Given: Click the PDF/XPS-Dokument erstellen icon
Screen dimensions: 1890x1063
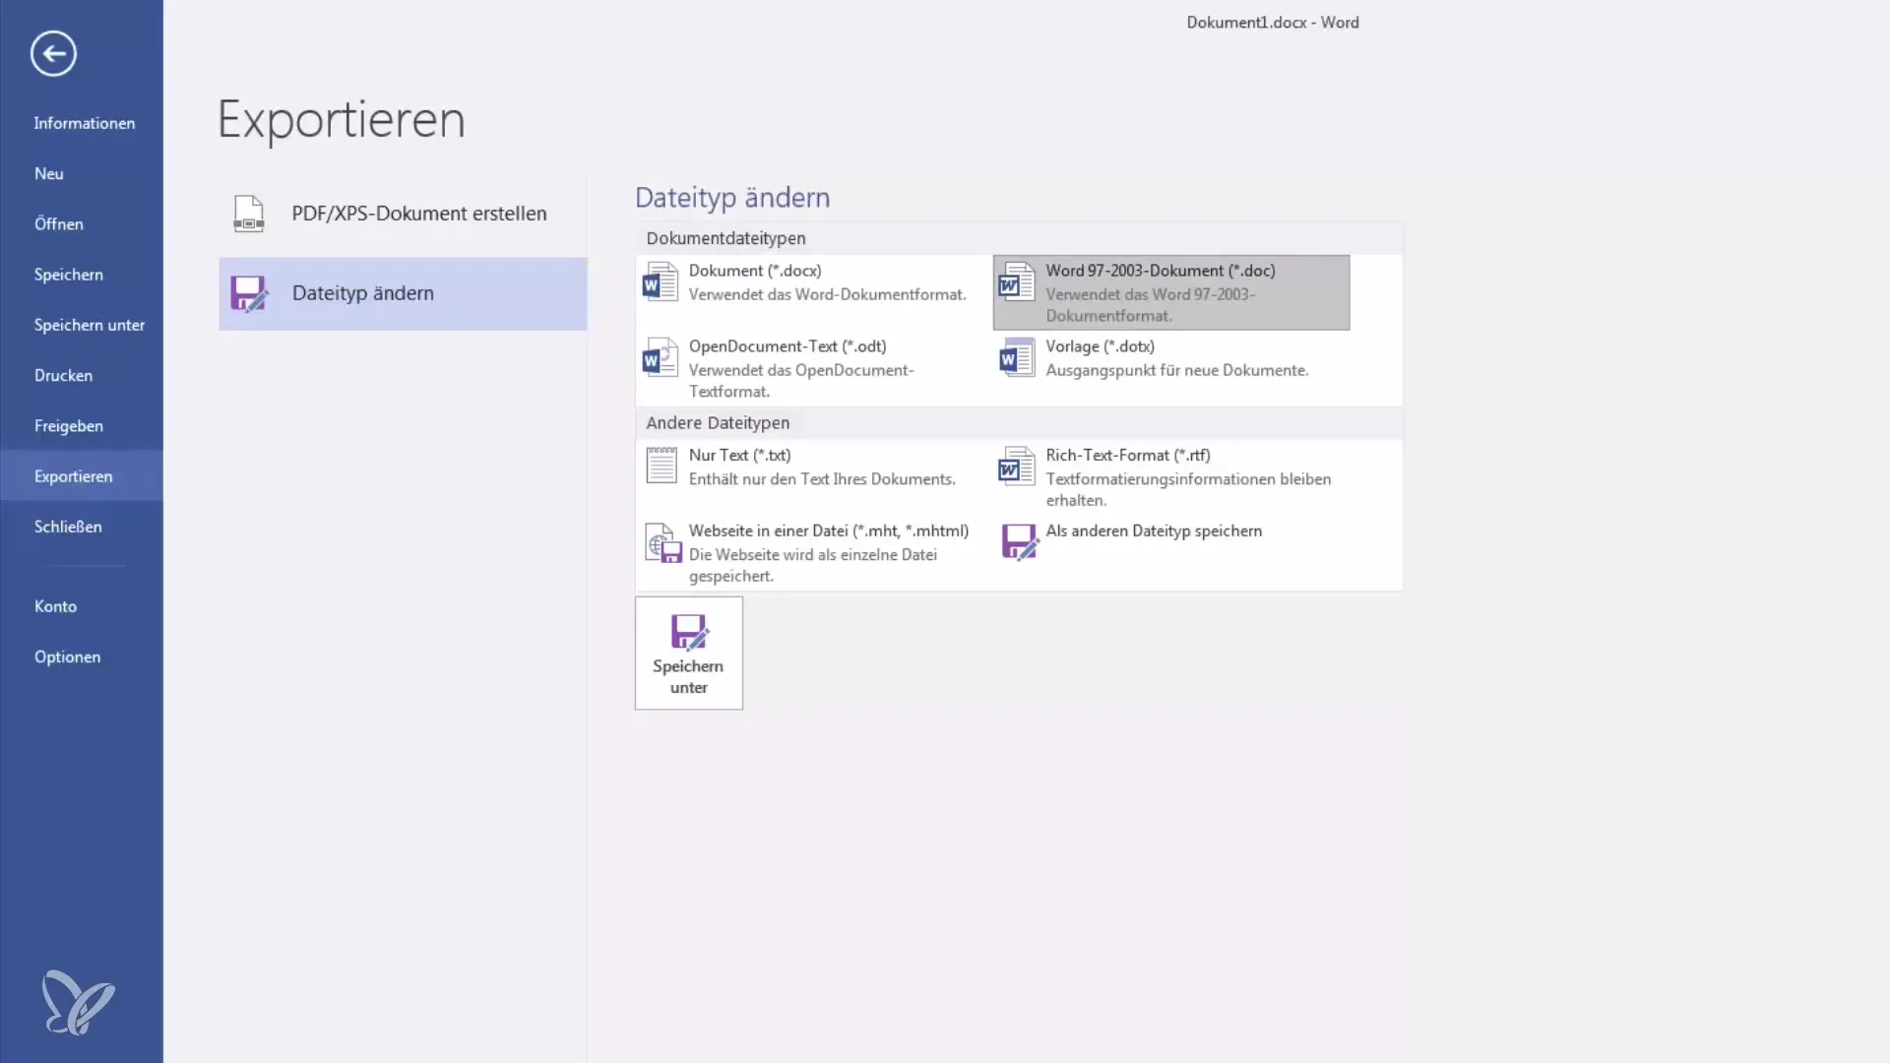Looking at the screenshot, I should tap(248, 212).
